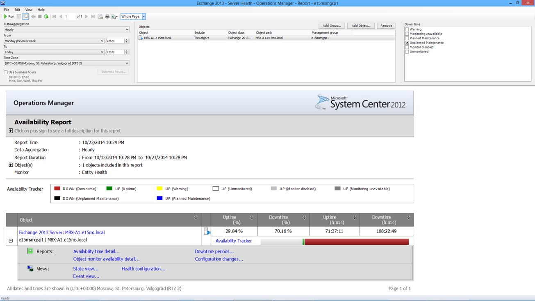Open the Configuration changes report
Viewport: 535px width, 301px height.
click(x=219, y=259)
